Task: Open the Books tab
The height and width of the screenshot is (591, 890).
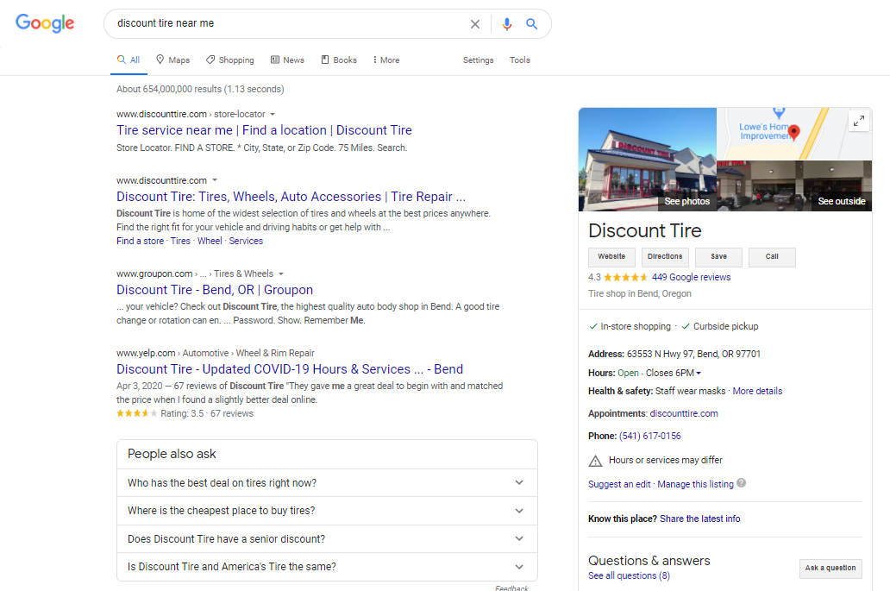Action: click(x=339, y=60)
